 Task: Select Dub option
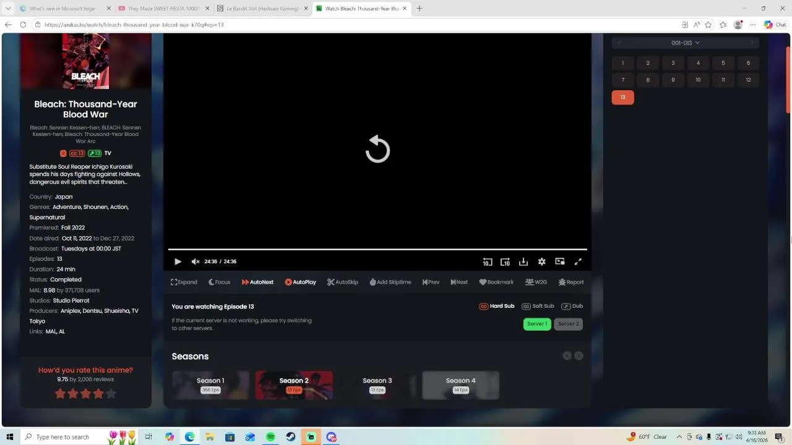point(572,306)
